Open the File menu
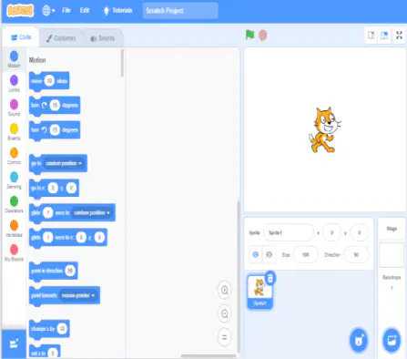The height and width of the screenshot is (359, 407). tap(66, 10)
